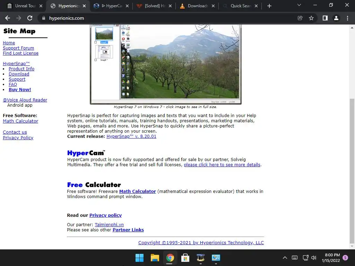
Task: Click 'please click here to see more details'
Action: coord(222,165)
